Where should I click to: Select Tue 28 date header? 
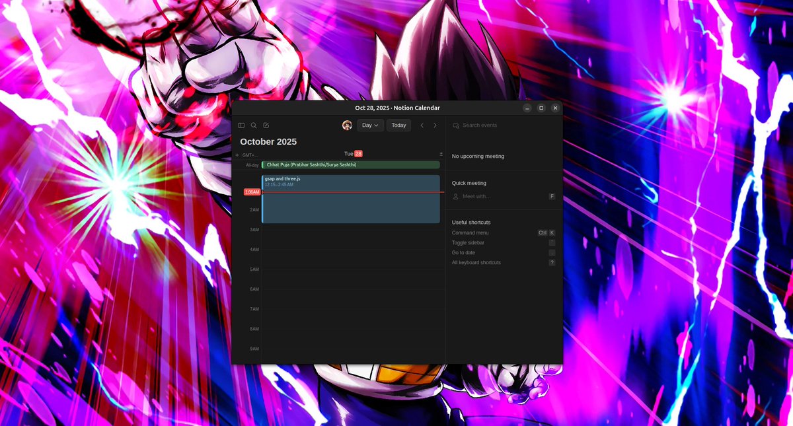click(353, 153)
